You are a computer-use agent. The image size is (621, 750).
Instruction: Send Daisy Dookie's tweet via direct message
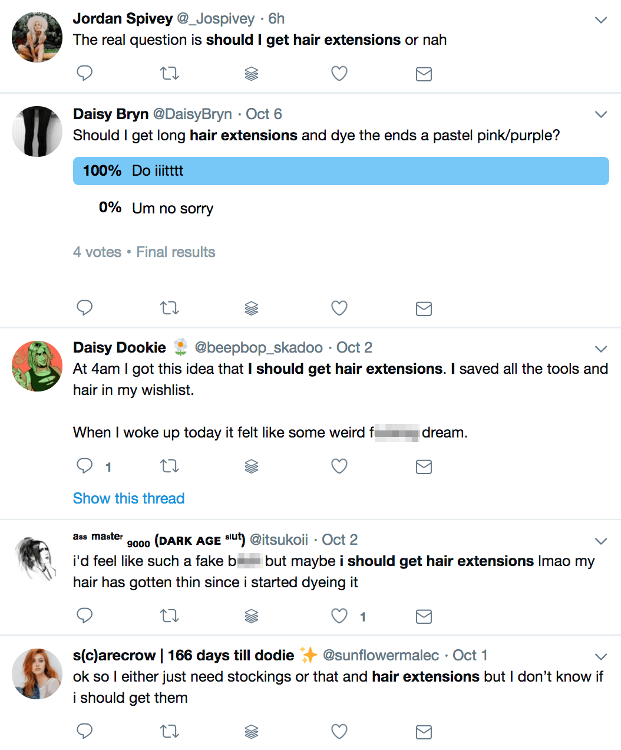pyautogui.click(x=424, y=466)
